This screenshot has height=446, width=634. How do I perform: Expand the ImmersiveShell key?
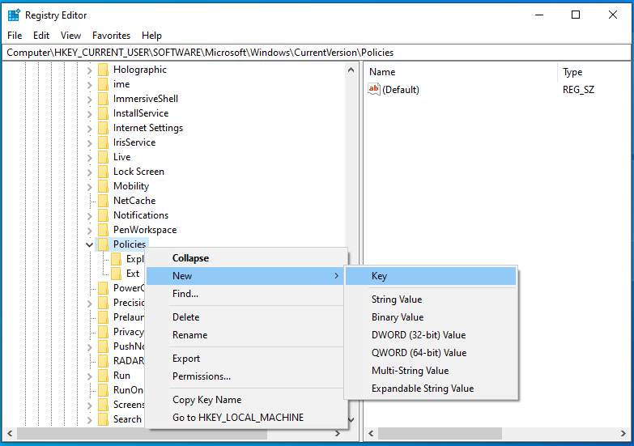tap(89, 100)
